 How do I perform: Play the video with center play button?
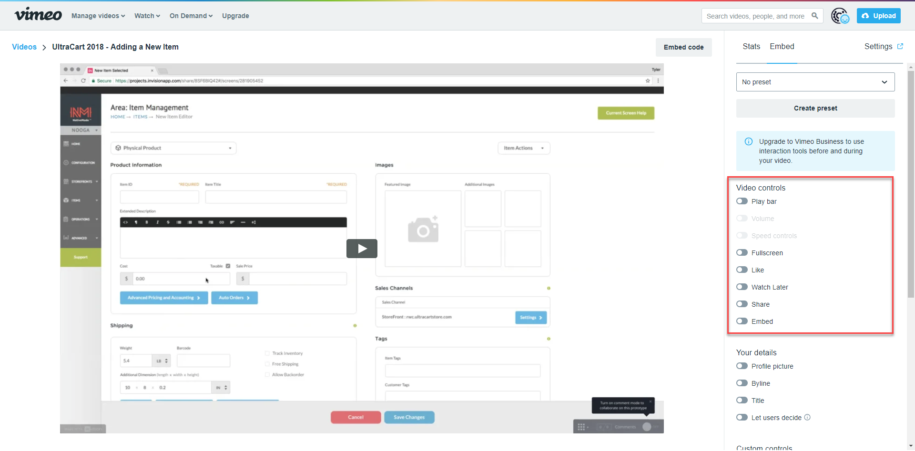coord(362,249)
